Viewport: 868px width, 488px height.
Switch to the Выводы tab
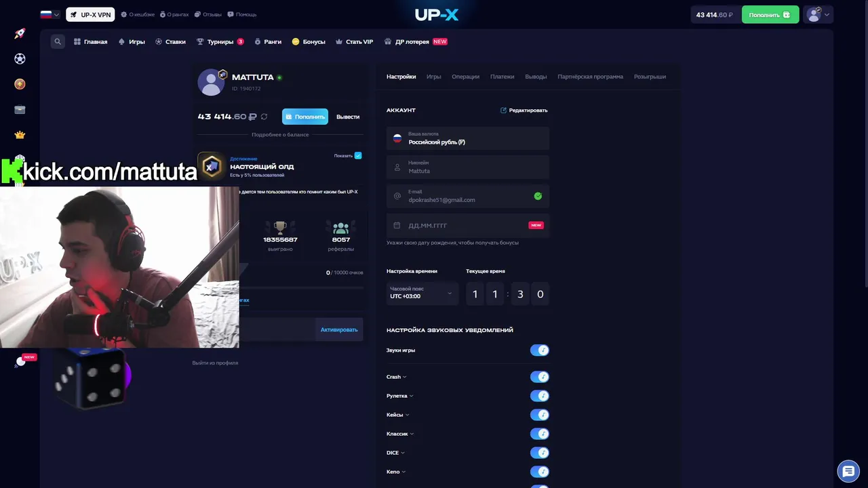(x=536, y=77)
